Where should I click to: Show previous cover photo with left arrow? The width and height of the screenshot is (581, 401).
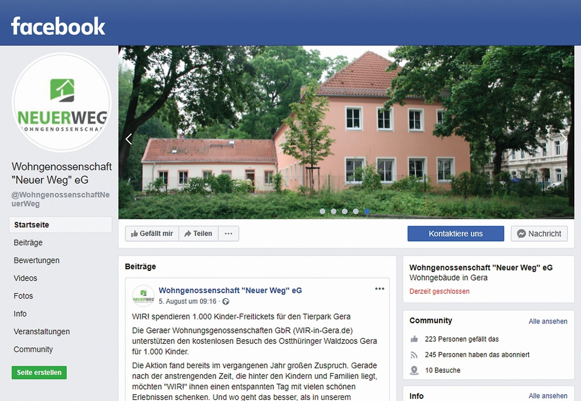[x=128, y=139]
